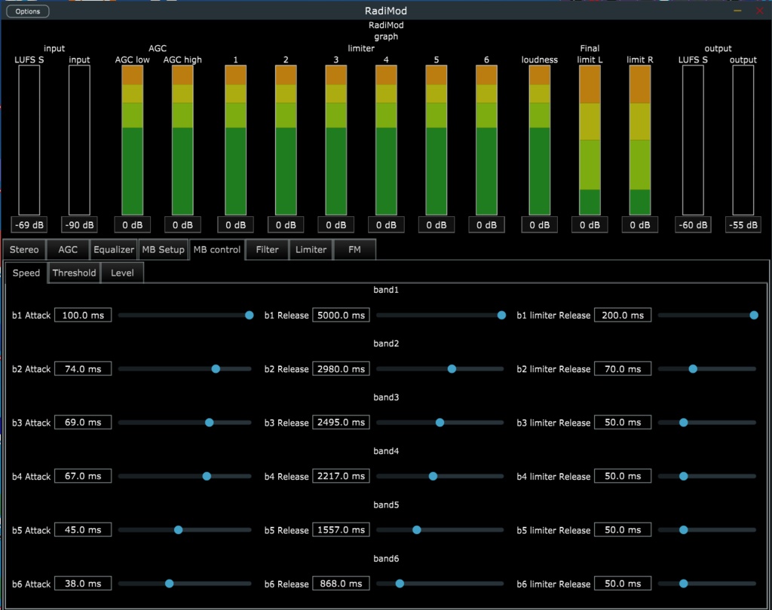Screen dimensions: 772x610
Task: Select the Speed sub-tab
Action: pyautogui.click(x=26, y=273)
